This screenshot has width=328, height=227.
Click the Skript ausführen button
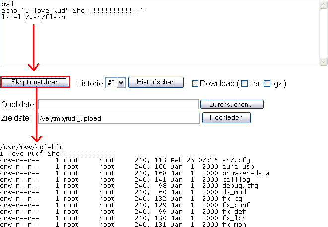(x=35, y=82)
